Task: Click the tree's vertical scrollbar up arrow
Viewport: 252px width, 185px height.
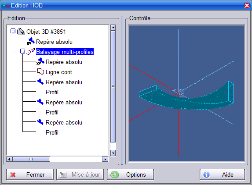Action: 113,28
